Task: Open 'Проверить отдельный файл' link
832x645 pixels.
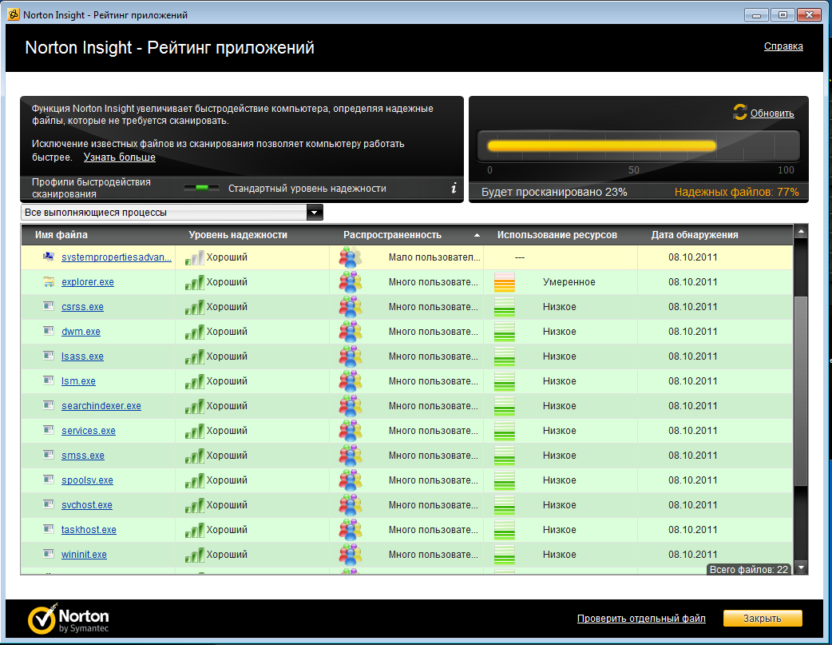Action: click(641, 619)
